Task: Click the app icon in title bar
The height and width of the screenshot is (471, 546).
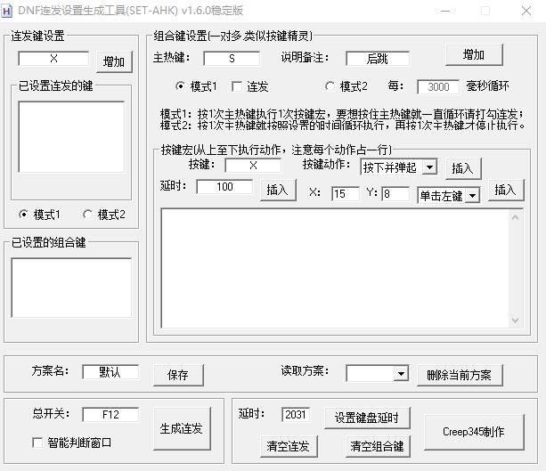Action: [x=7, y=11]
